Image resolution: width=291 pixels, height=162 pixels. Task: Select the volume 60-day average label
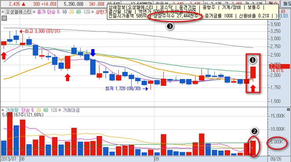pos(46,110)
